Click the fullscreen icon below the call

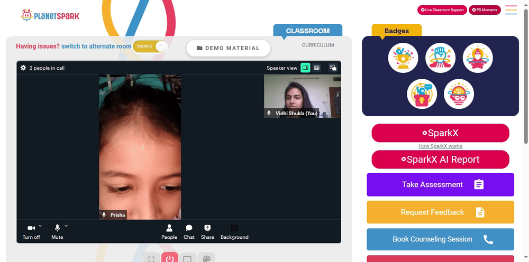point(151,258)
